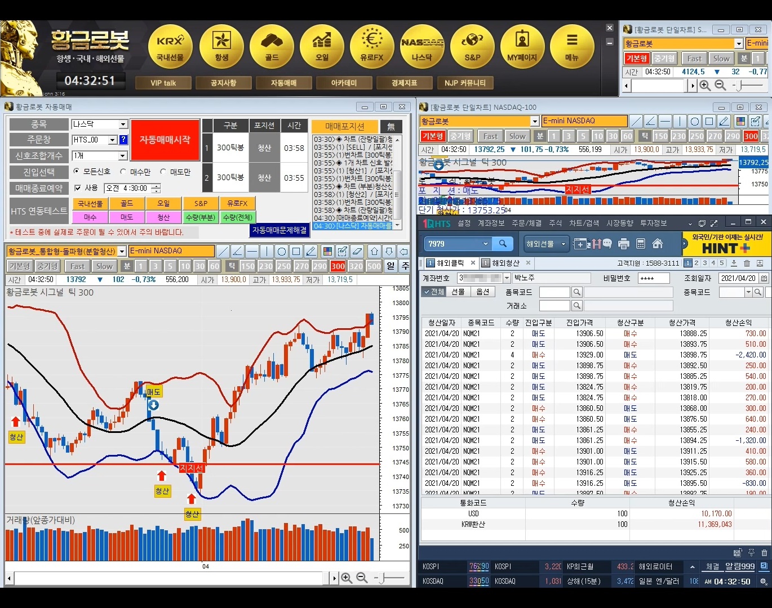This screenshot has height=608, width=772.
Task: Open the 메뉴 hamburger gold icon
Action: tap(572, 47)
